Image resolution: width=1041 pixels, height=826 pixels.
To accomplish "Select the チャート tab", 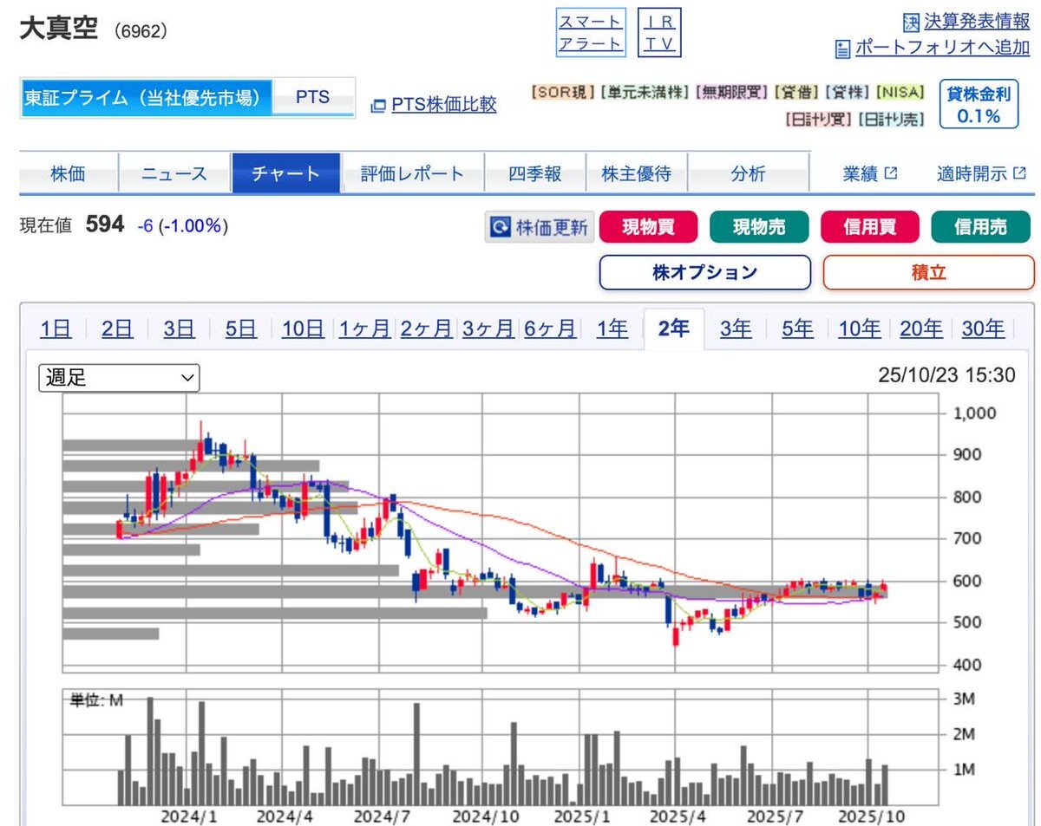I will pyautogui.click(x=285, y=173).
